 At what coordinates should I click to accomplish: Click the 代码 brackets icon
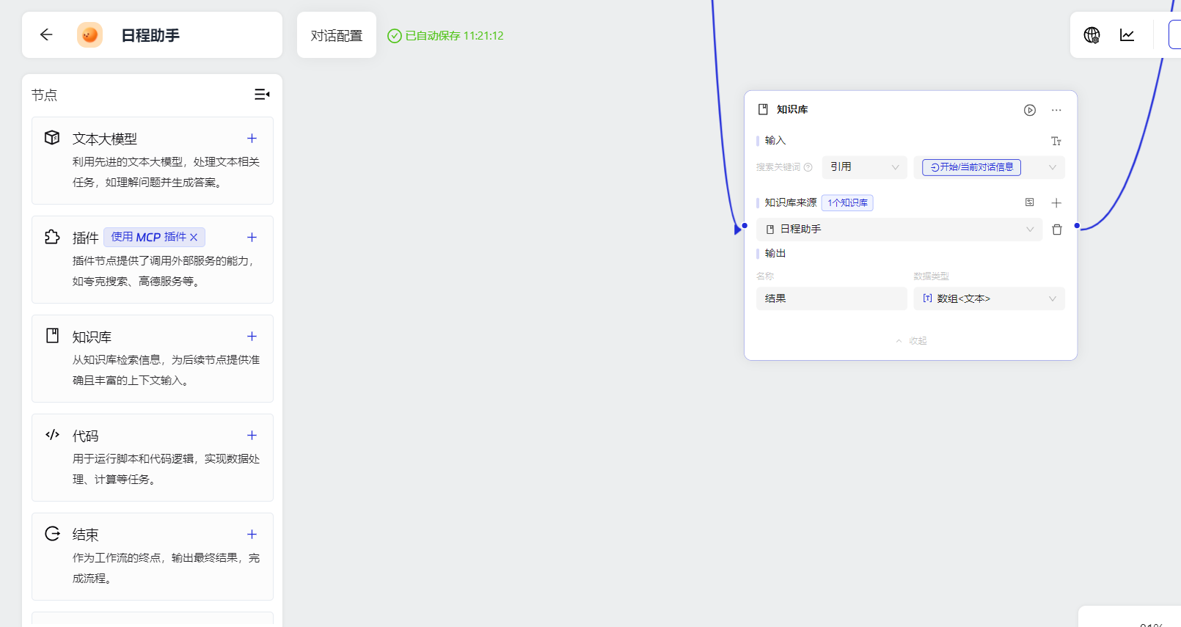pyautogui.click(x=52, y=435)
